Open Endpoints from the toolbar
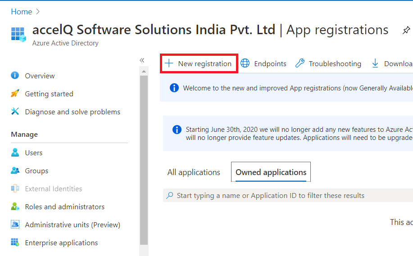413x256 pixels. click(x=270, y=64)
